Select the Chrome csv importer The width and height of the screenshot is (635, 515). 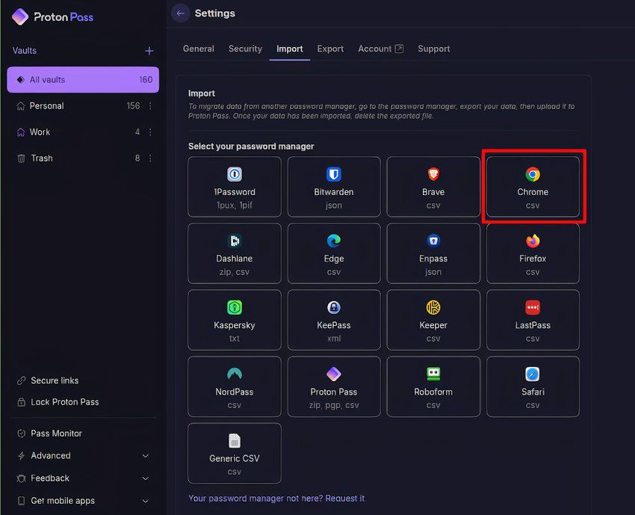pyautogui.click(x=533, y=186)
